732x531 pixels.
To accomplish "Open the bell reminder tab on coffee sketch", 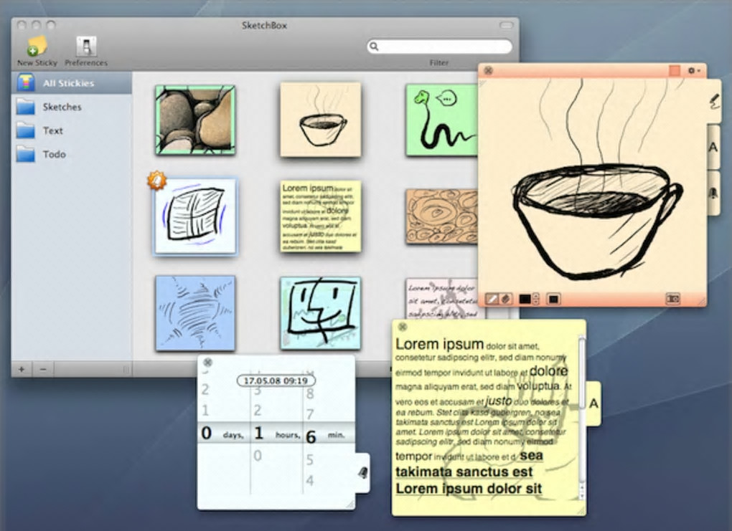I will (x=714, y=193).
